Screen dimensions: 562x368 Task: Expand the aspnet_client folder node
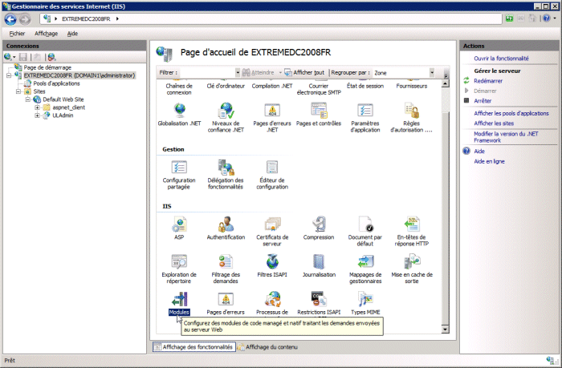click(37, 107)
